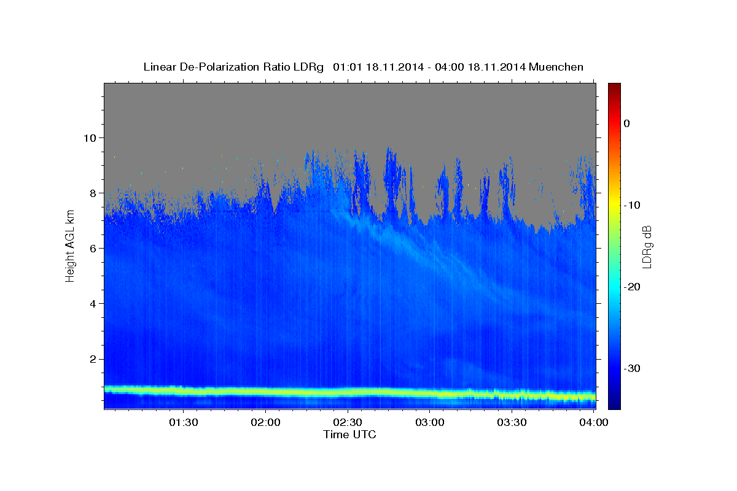
Task: Click the 01:30 time tick label
Action: pyautogui.click(x=184, y=423)
